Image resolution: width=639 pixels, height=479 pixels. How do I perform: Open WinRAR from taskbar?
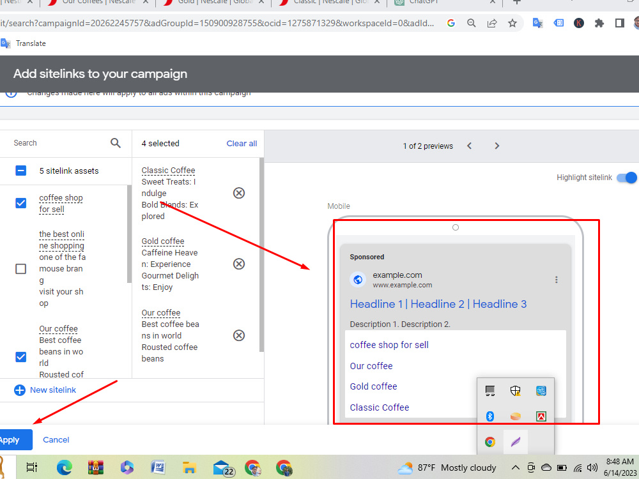95,468
